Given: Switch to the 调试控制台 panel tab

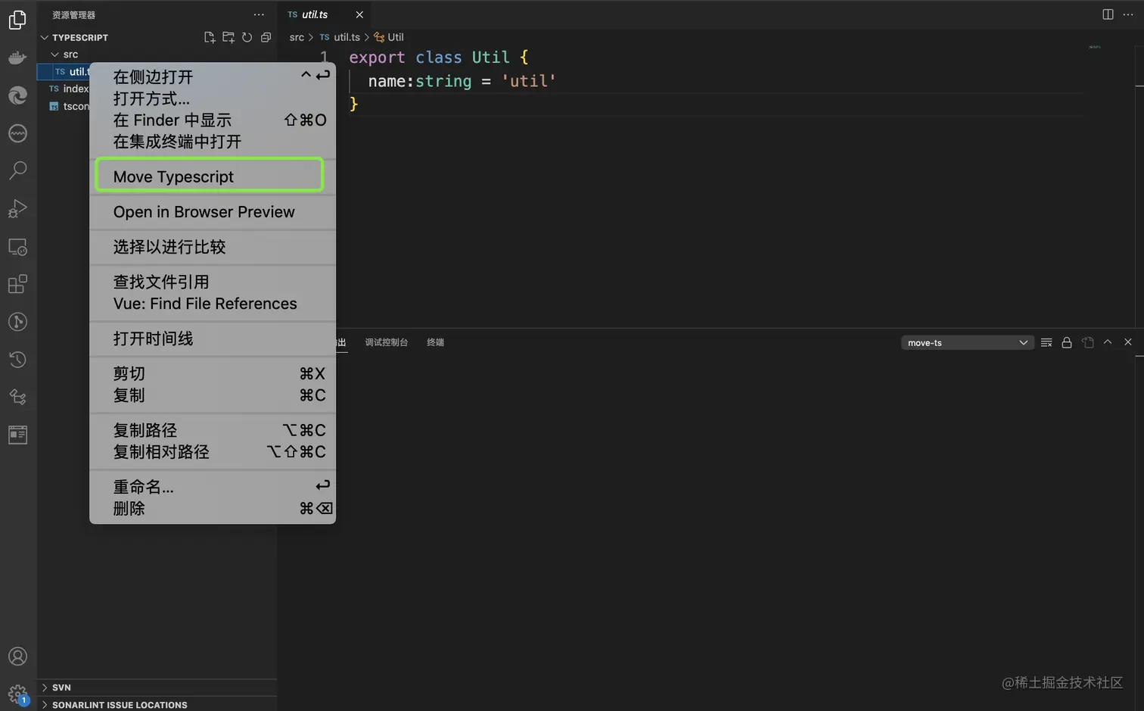Looking at the screenshot, I should click(x=386, y=342).
